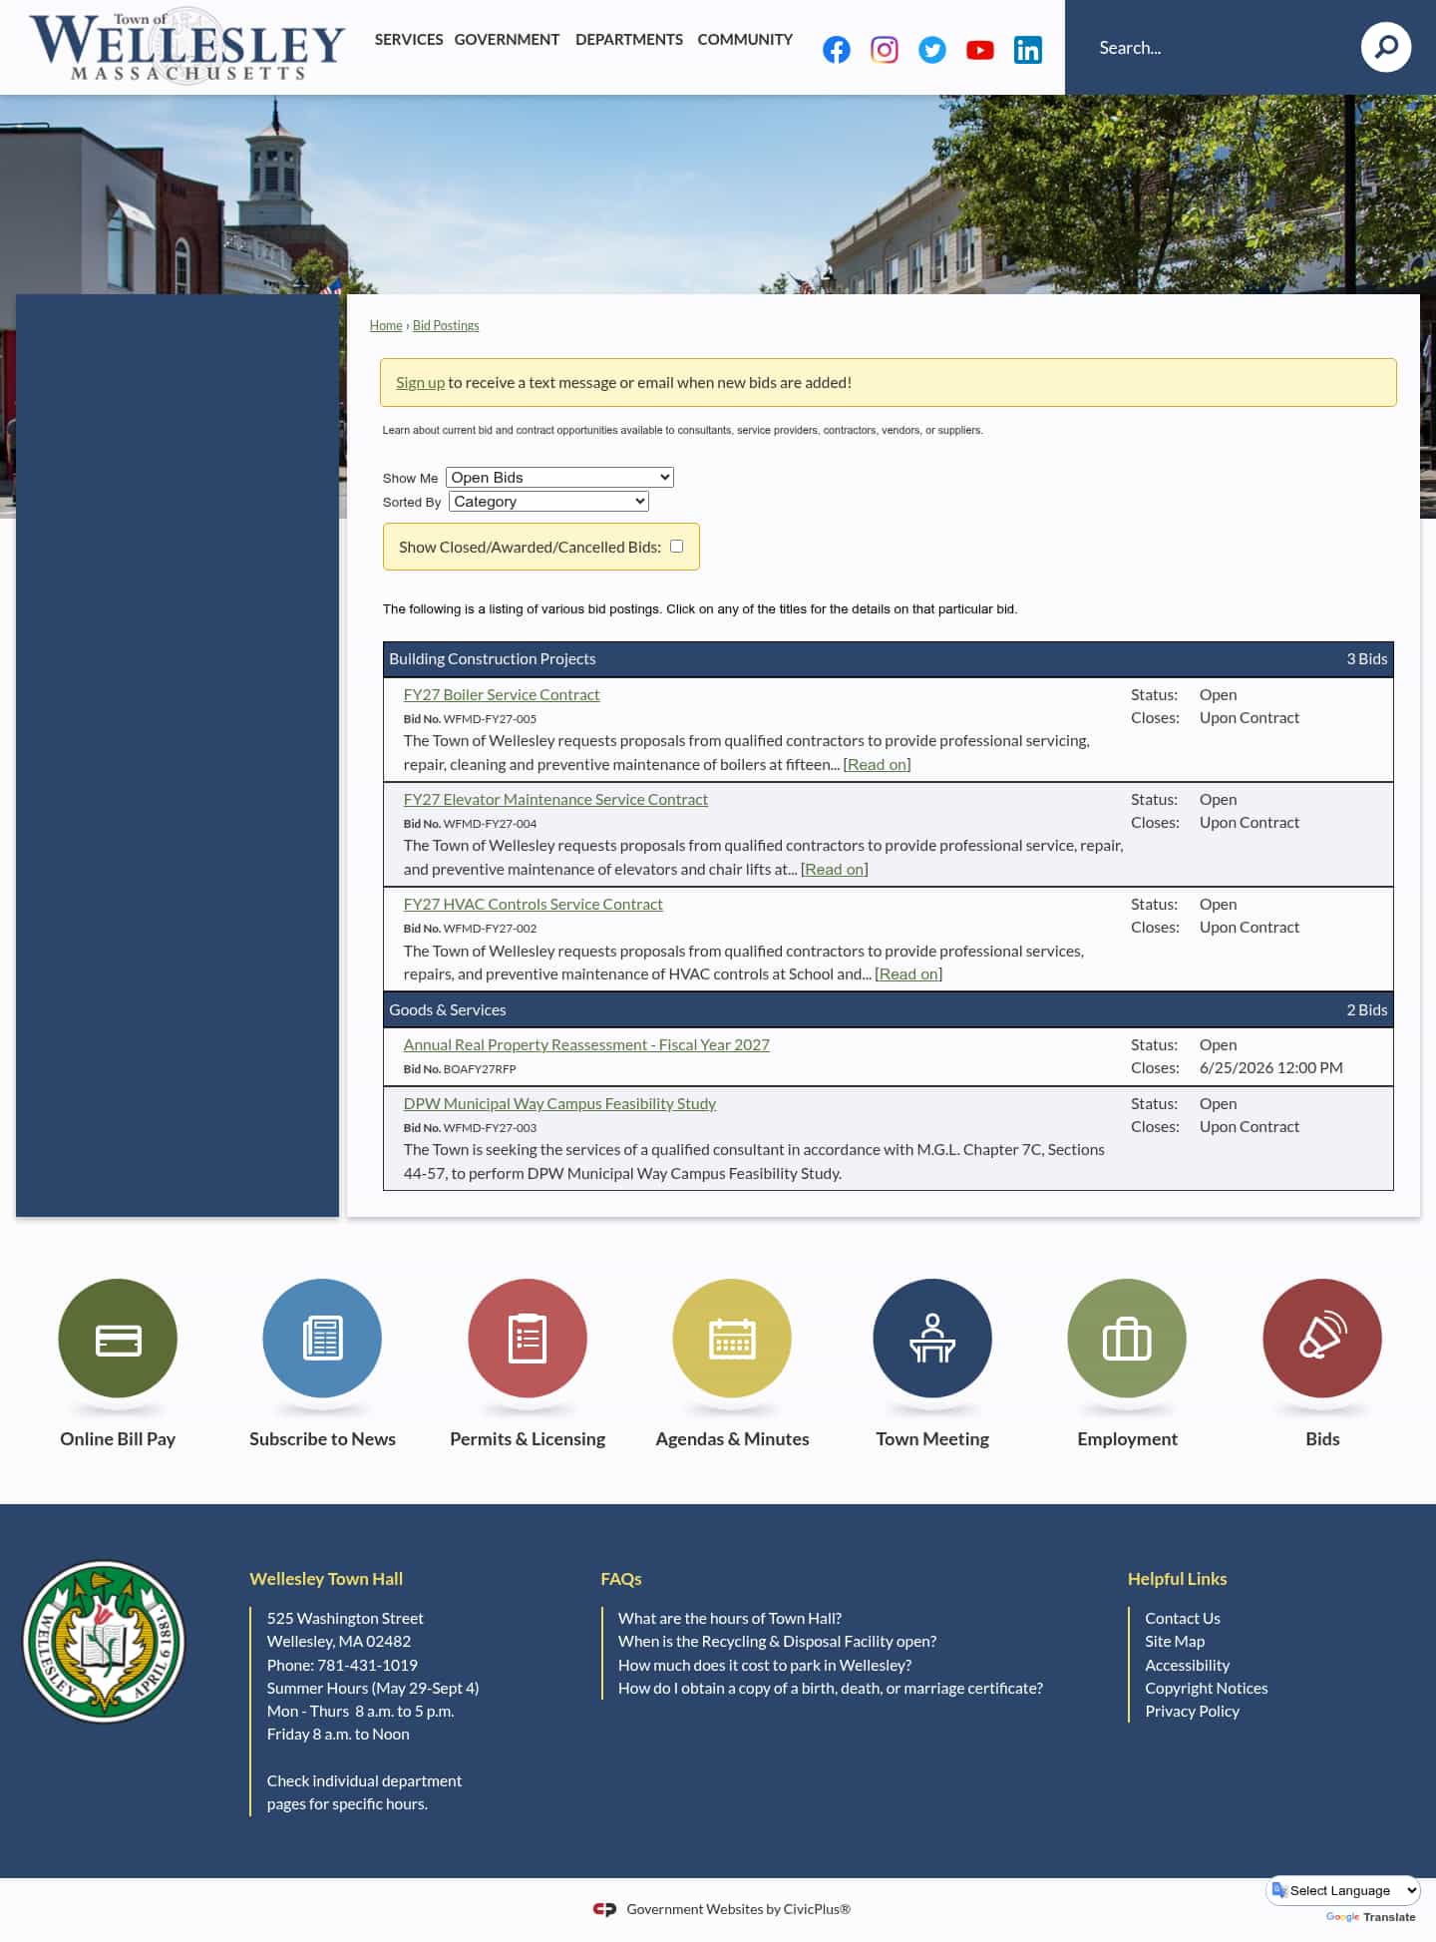The image size is (1436, 1942).
Task: Open the LinkedIn icon link
Action: pyautogui.click(x=1027, y=50)
